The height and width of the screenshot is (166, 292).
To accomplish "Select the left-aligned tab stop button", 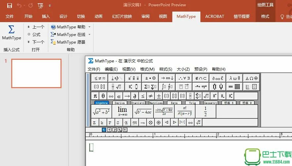I will click(x=104, y=130).
